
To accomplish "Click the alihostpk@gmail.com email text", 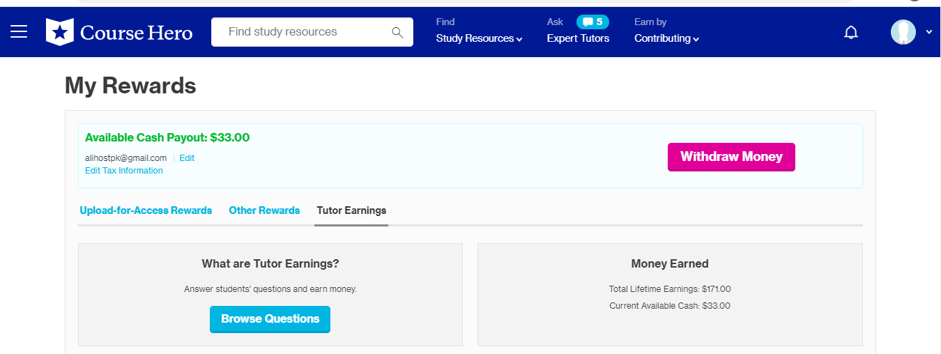I will point(126,158).
